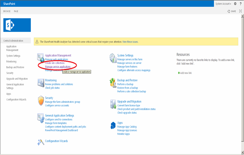This screenshot has width=244, height=155.
Task: Expand the System Account dropdown
Action: 223,4
